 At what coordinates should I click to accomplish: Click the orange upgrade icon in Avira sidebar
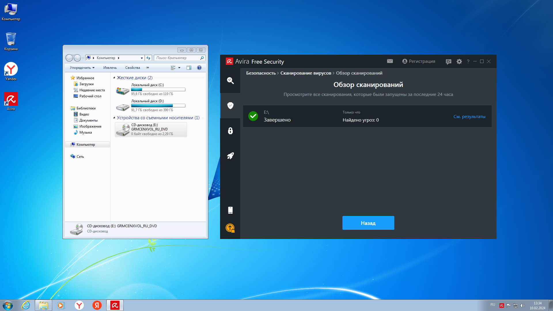230,228
